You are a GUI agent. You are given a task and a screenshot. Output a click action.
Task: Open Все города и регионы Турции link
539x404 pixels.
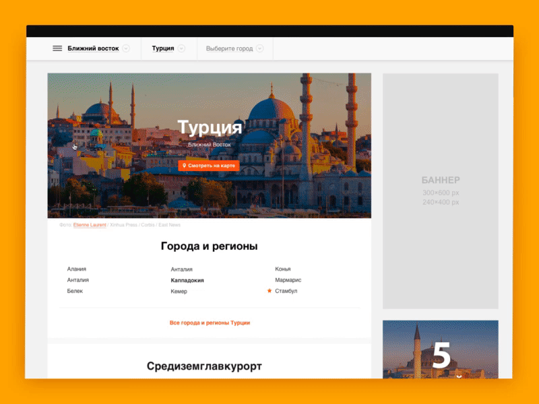click(x=210, y=323)
